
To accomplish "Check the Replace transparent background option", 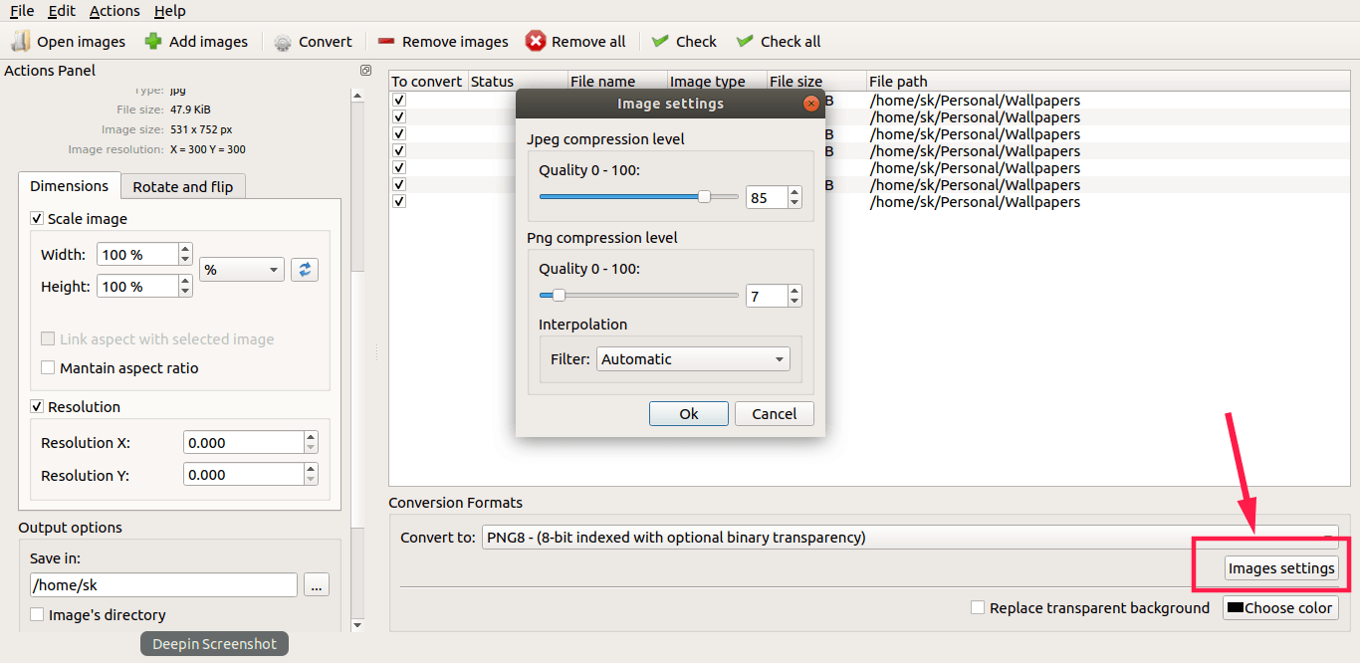I will [977, 607].
